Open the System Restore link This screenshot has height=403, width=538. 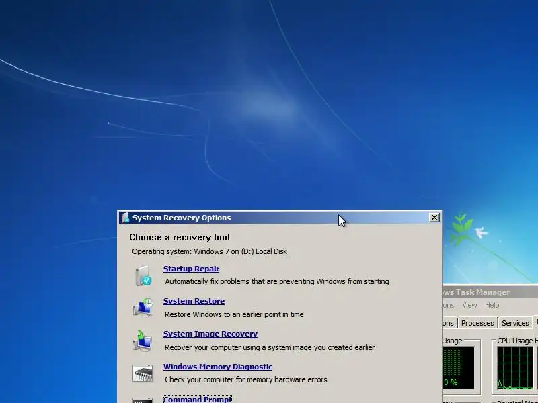194,301
